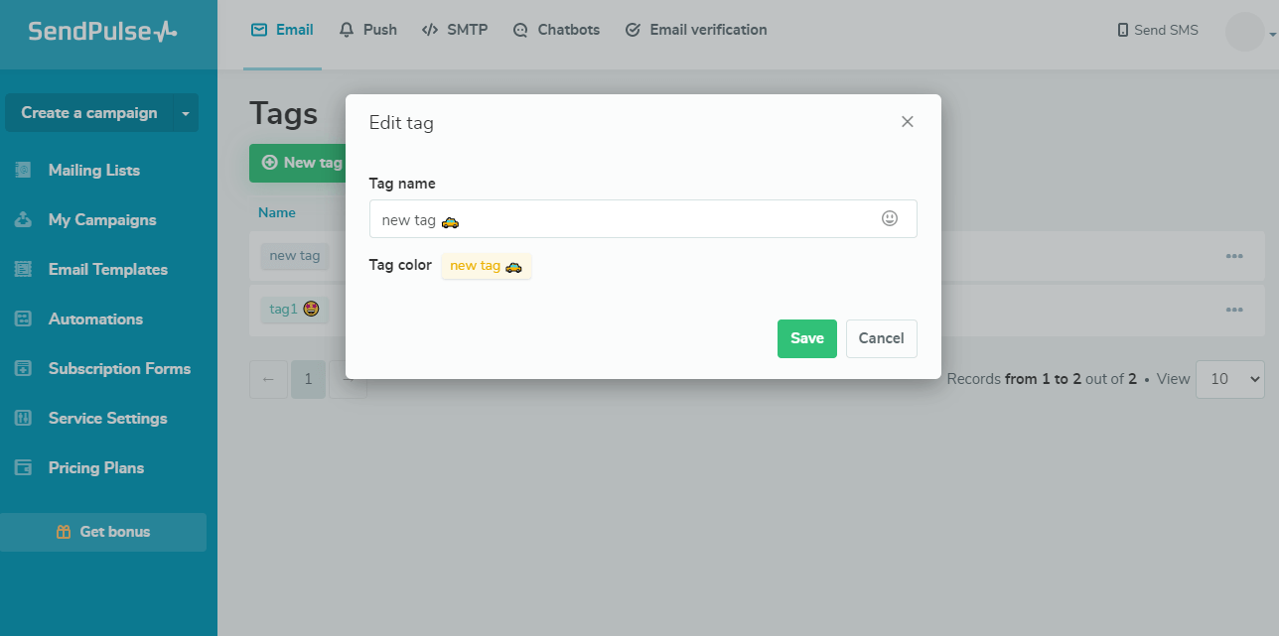Image resolution: width=1279 pixels, height=636 pixels.
Task: Click the Pricing Plans sidebar icon
Action: [x=24, y=467]
